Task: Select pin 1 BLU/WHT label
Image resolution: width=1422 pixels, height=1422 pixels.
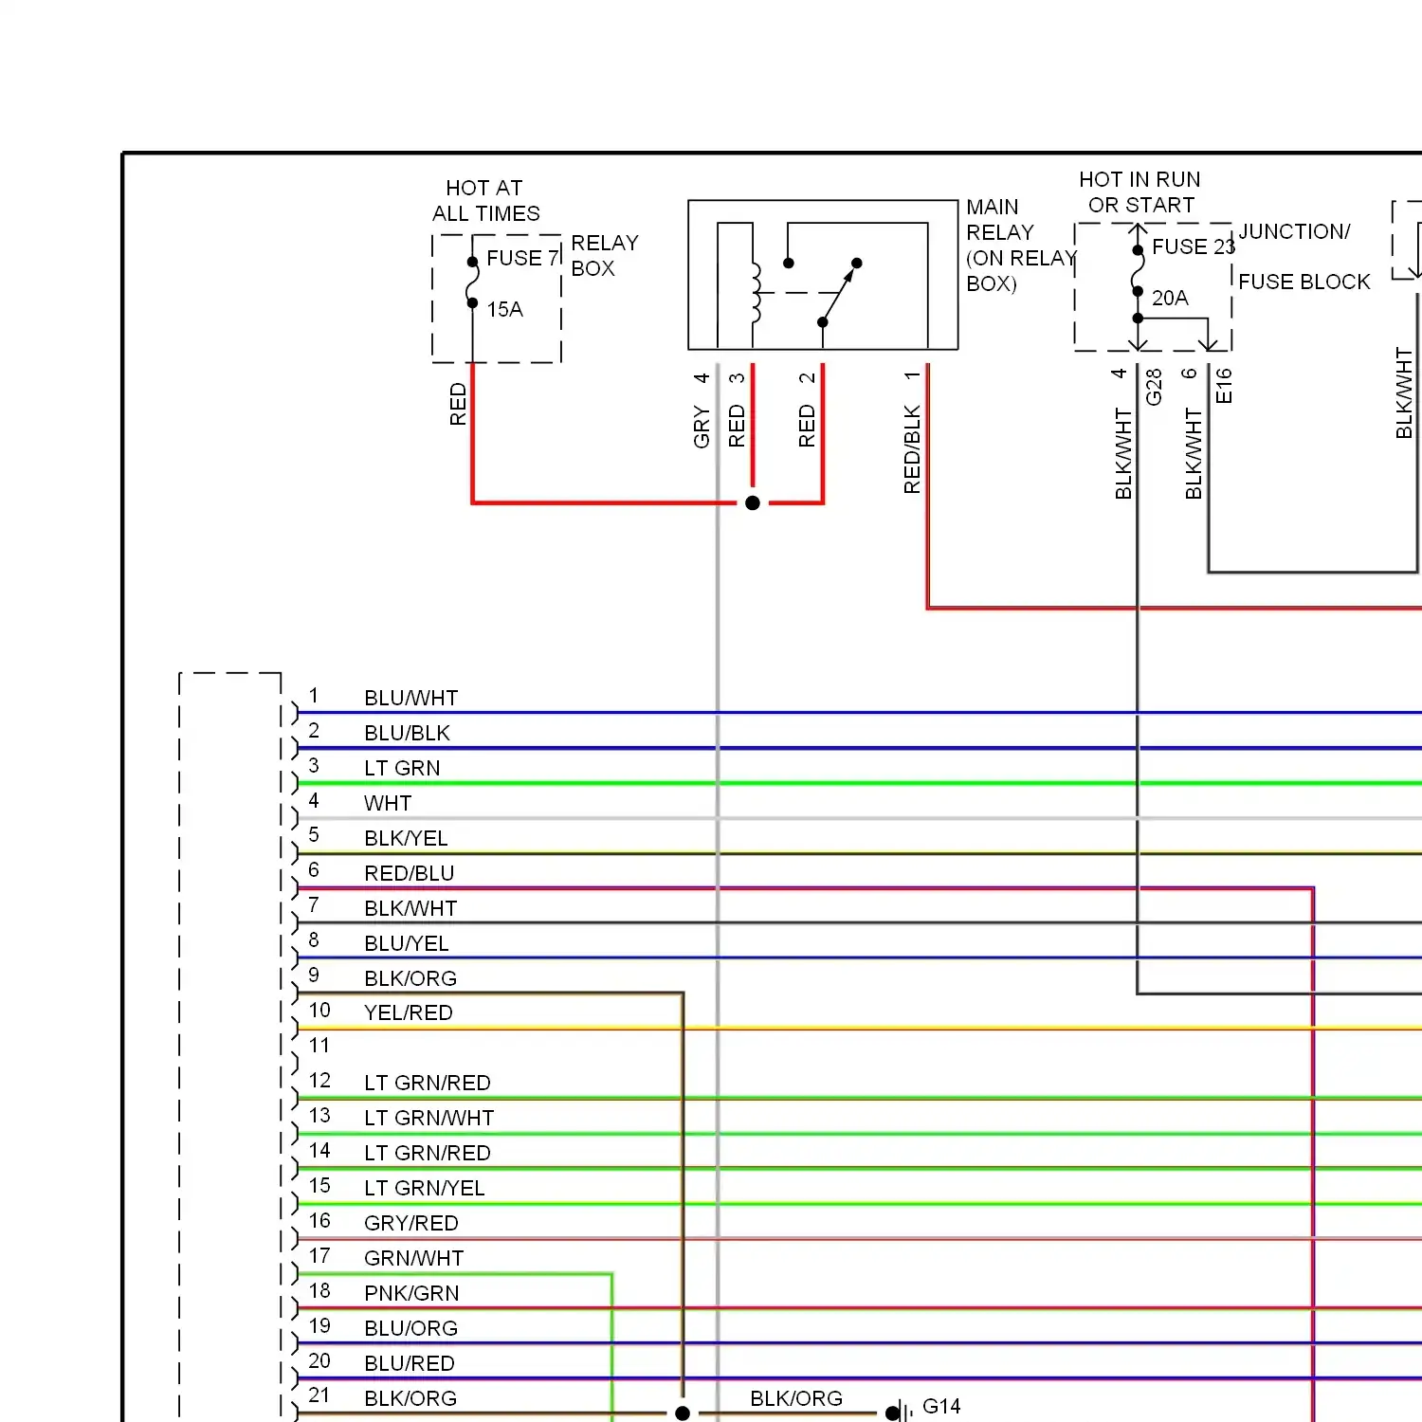Action: pyautogui.click(x=411, y=698)
